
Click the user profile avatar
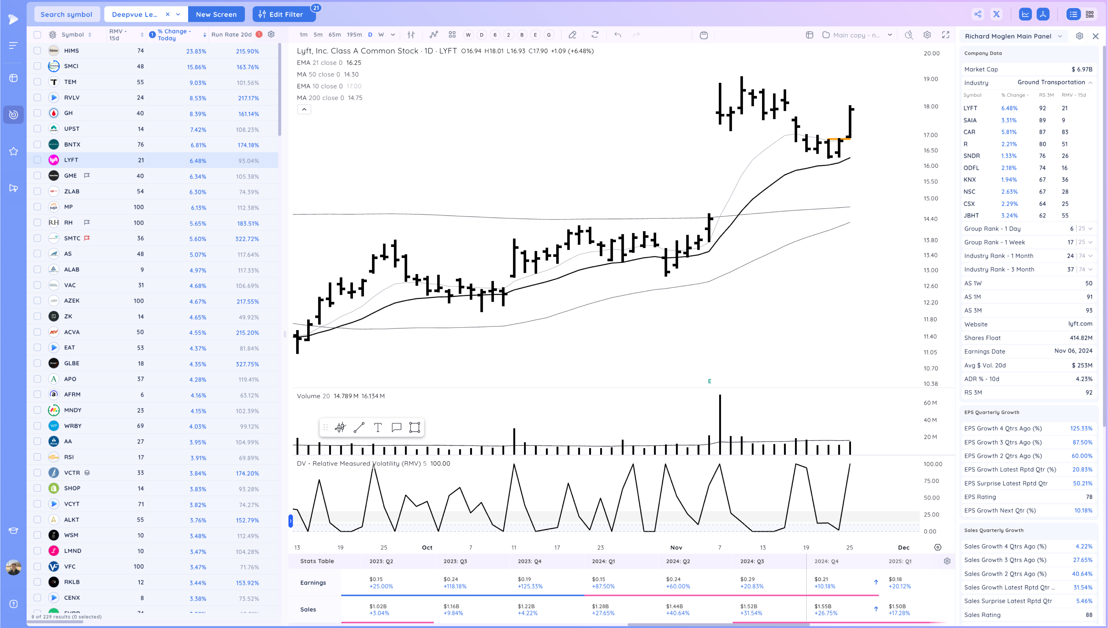[13, 567]
